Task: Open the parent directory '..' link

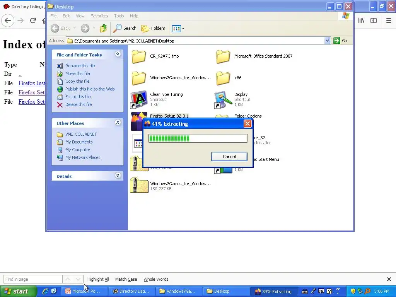Action: pos(20,74)
